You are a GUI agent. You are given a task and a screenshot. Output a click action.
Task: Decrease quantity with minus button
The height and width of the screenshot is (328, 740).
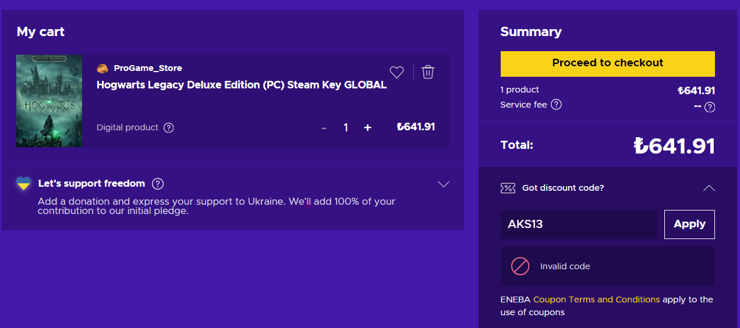point(324,127)
